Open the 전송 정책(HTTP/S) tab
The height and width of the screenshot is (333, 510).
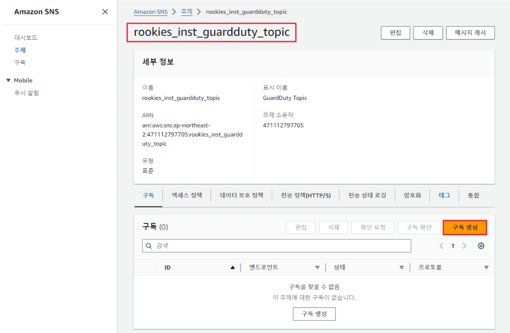[306, 195]
